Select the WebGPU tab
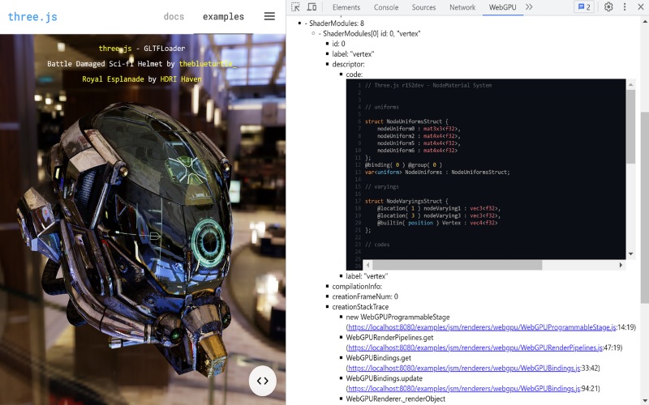This screenshot has height=405, width=649. pos(502,7)
